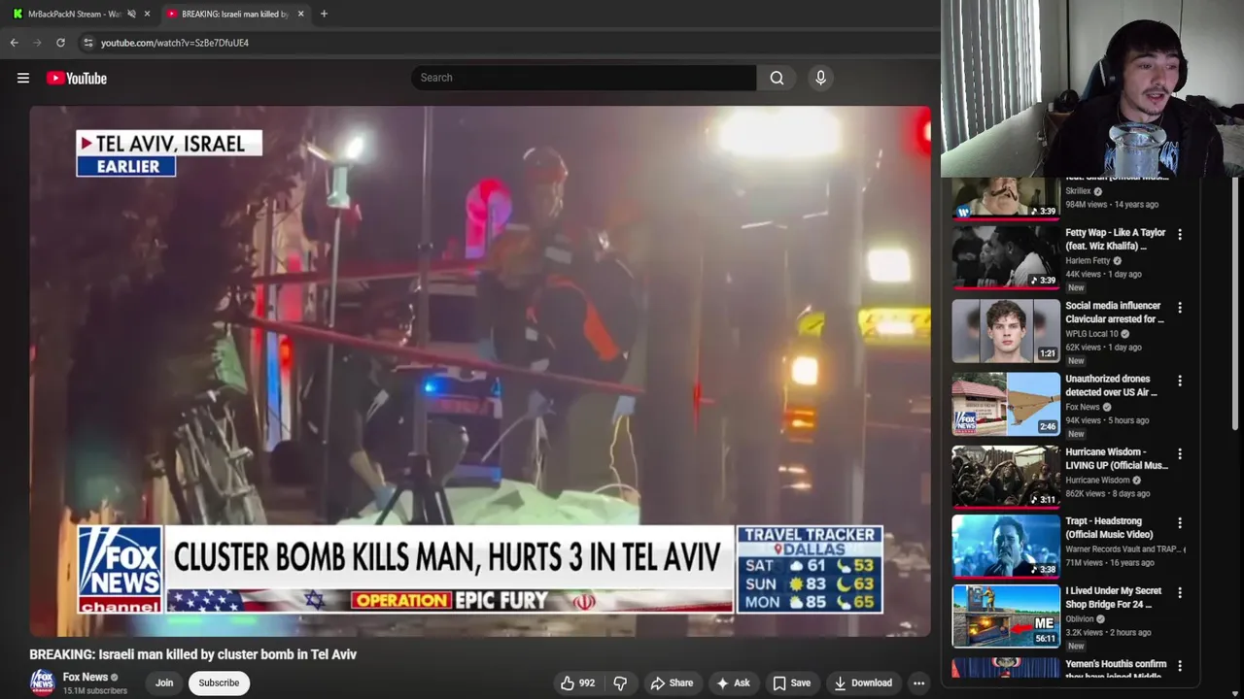
Task: Like the video with thumbs up
Action: (577, 682)
